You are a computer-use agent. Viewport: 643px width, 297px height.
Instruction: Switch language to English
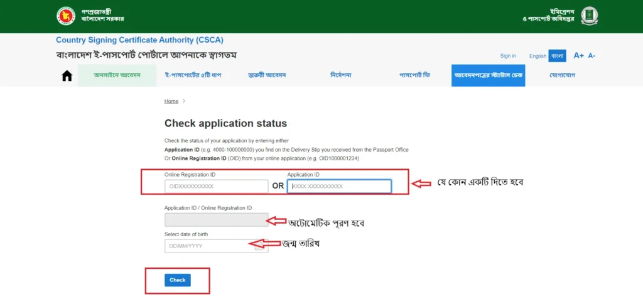pos(538,56)
